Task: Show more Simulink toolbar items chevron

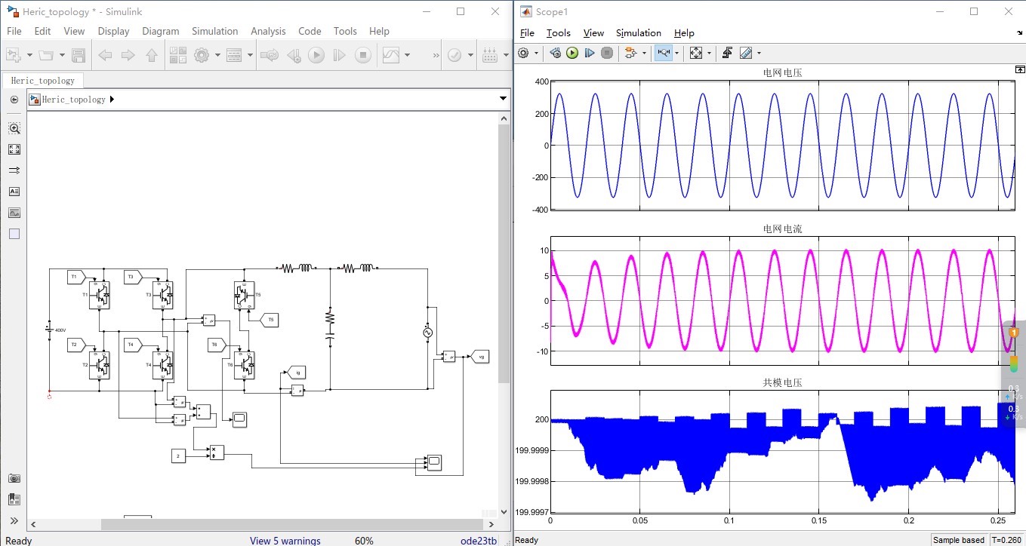Action: [x=436, y=55]
